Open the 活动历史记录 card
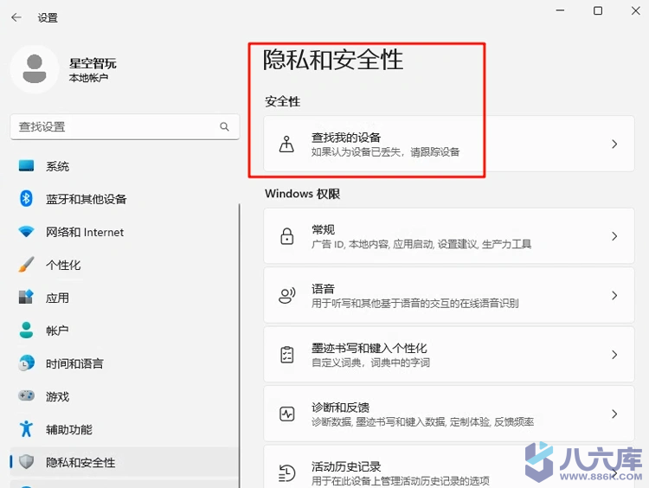 tap(449, 467)
